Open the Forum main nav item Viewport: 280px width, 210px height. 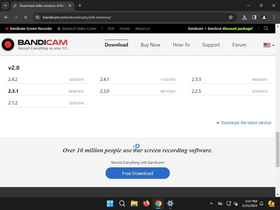tap(239, 45)
